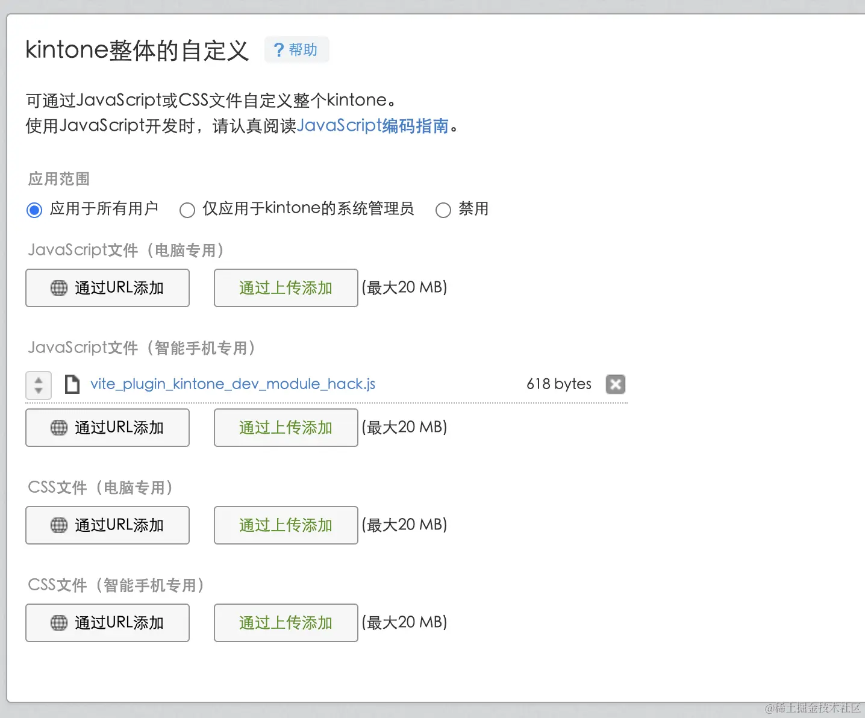Open the uploaded vite_plugin_kintone_dev_module_hack.js file

(233, 384)
